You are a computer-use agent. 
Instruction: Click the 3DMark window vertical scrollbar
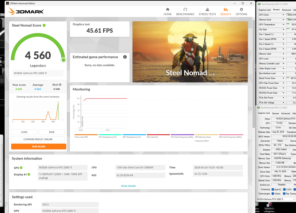[254, 73]
